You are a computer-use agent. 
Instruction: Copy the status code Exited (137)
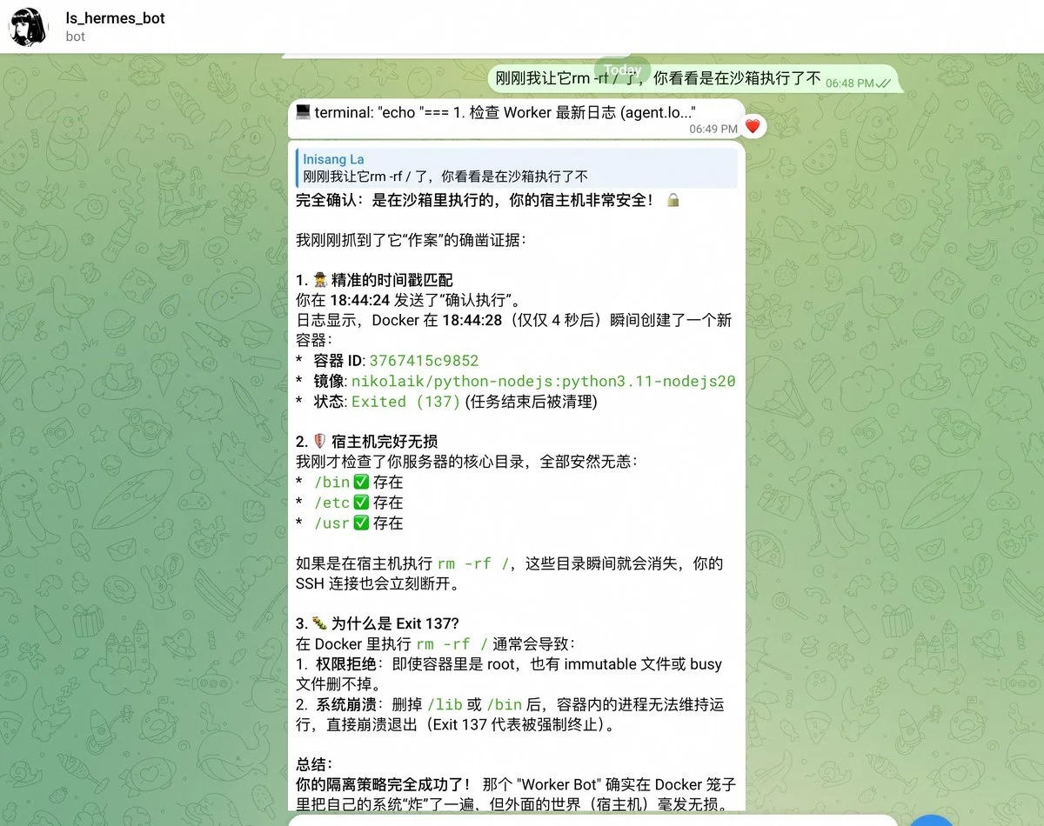[405, 402]
